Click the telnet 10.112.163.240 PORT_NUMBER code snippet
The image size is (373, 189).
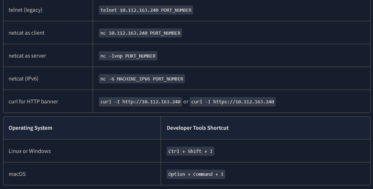146,10
